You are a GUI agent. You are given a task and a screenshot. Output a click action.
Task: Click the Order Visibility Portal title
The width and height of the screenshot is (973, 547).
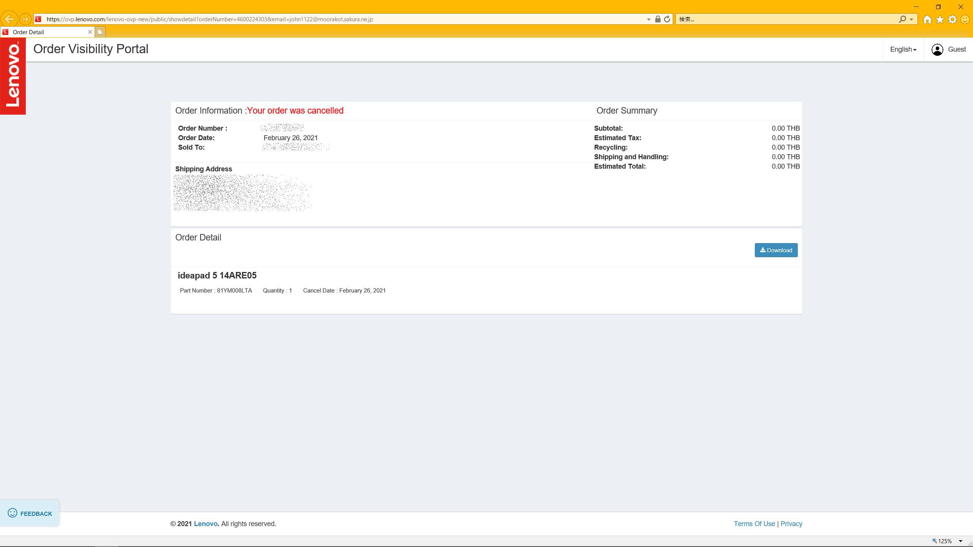[91, 49]
